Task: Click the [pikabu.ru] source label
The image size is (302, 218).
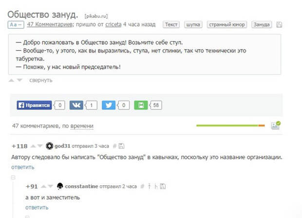Action: pyautogui.click(x=96, y=16)
